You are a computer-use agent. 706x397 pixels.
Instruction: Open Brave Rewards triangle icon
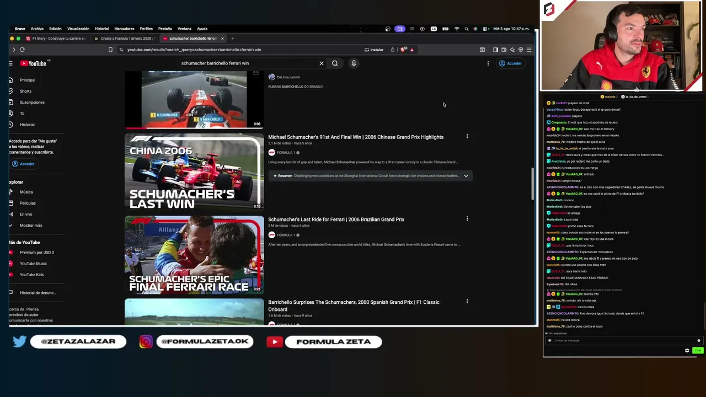tap(411, 50)
